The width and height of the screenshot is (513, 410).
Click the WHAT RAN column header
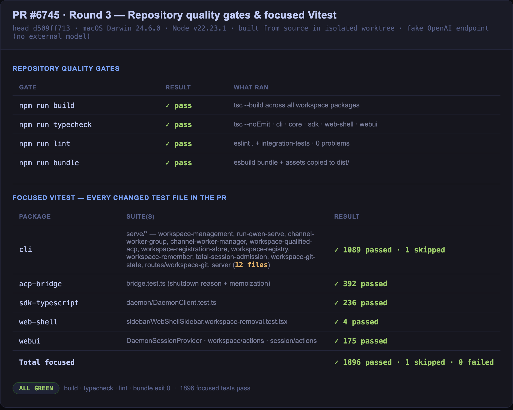[251, 87]
